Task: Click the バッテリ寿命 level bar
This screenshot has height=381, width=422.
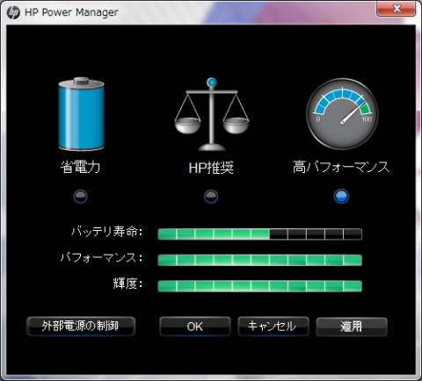Action: [260, 234]
